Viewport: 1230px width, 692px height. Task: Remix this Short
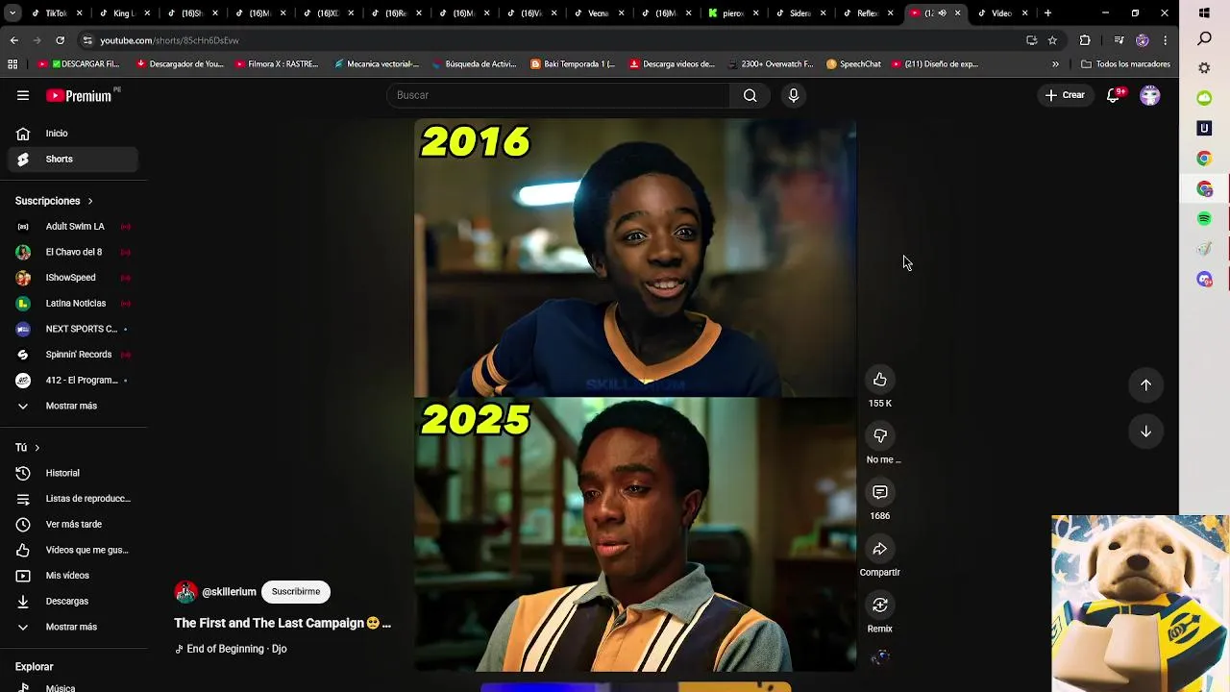point(879,605)
